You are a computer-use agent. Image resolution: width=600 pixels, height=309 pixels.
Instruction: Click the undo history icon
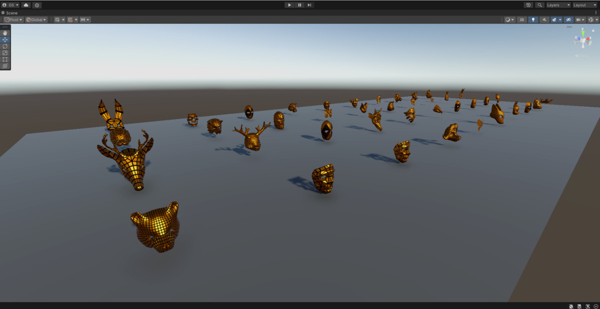pyautogui.click(x=528, y=5)
